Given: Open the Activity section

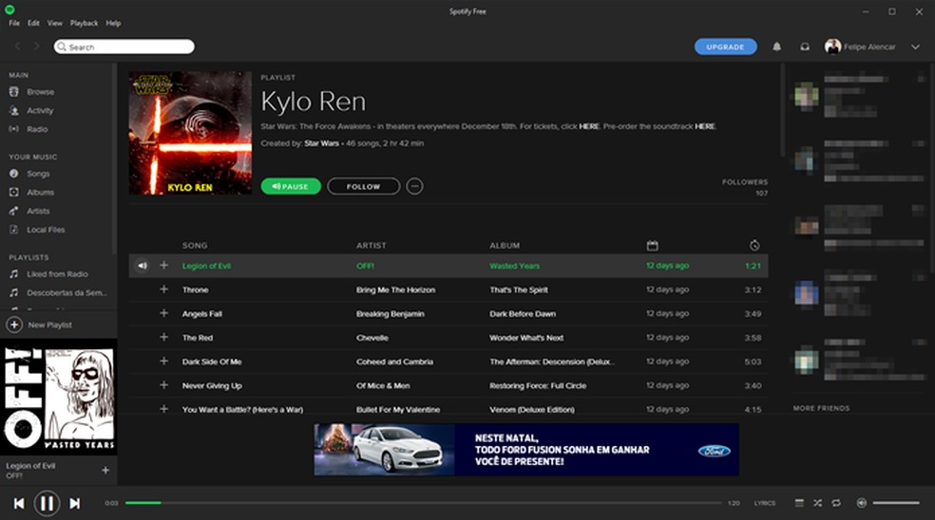Looking at the screenshot, I should [x=40, y=110].
